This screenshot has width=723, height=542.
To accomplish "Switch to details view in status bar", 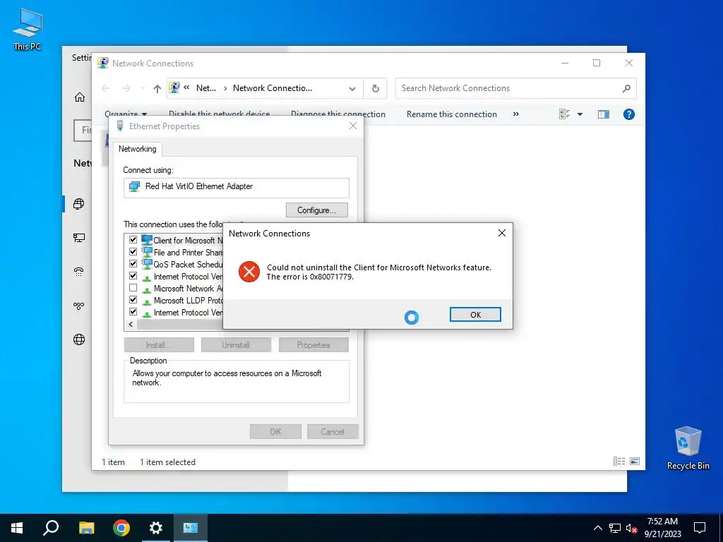I will 619,462.
